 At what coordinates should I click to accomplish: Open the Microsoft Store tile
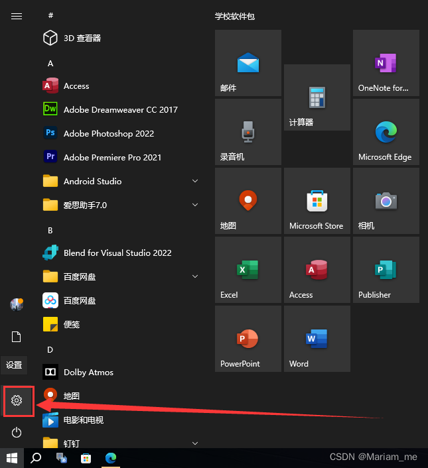317,201
